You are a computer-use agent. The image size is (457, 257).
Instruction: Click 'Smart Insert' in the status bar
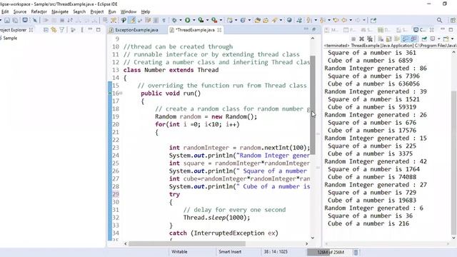coord(230,252)
